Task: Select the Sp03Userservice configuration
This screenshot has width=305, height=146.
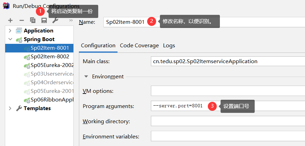Action: (x=52, y=74)
